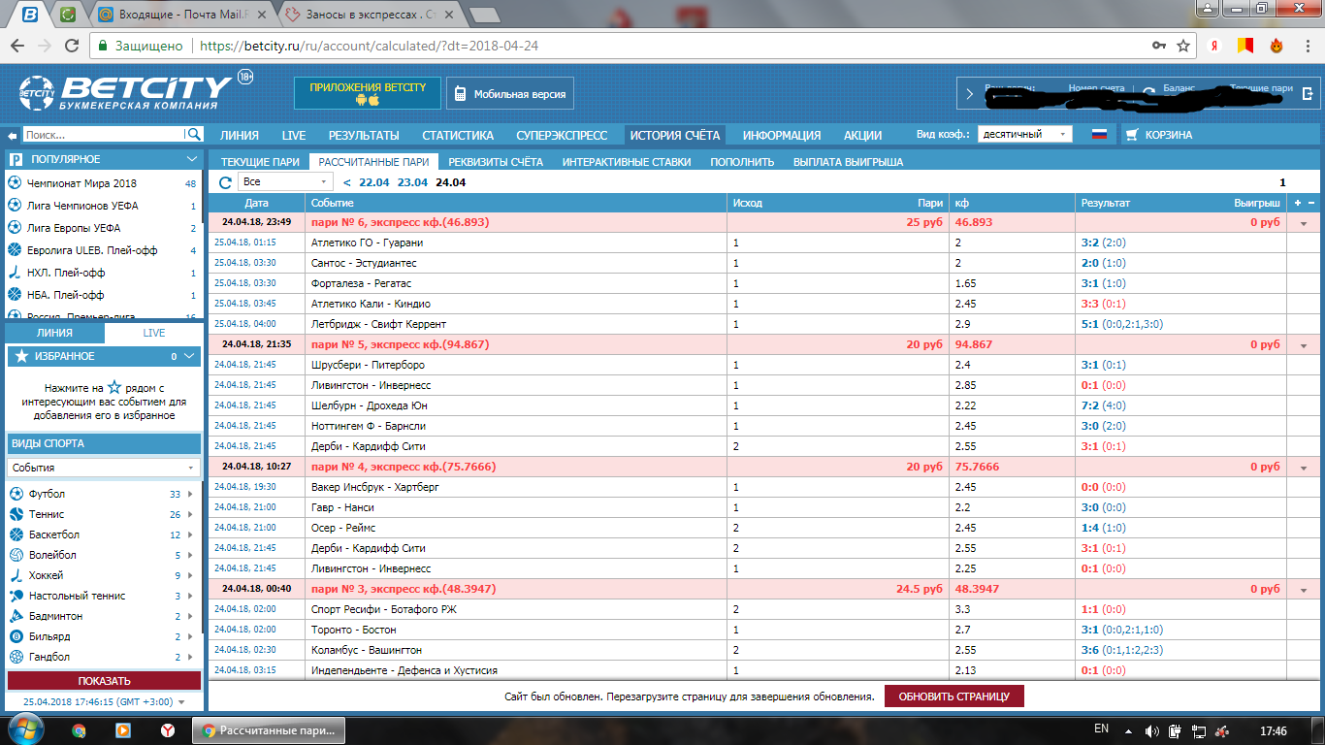Click the logout icon in account panel

[1308, 94]
